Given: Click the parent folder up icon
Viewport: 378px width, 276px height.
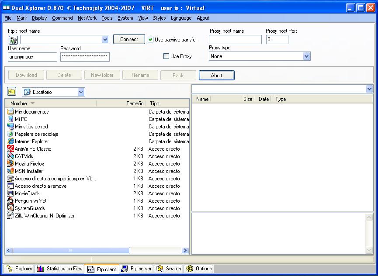Looking at the screenshot, I should tap(11, 92).
